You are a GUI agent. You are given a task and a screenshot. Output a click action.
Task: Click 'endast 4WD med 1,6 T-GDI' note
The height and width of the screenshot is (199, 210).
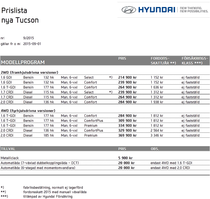coord(171,163)
